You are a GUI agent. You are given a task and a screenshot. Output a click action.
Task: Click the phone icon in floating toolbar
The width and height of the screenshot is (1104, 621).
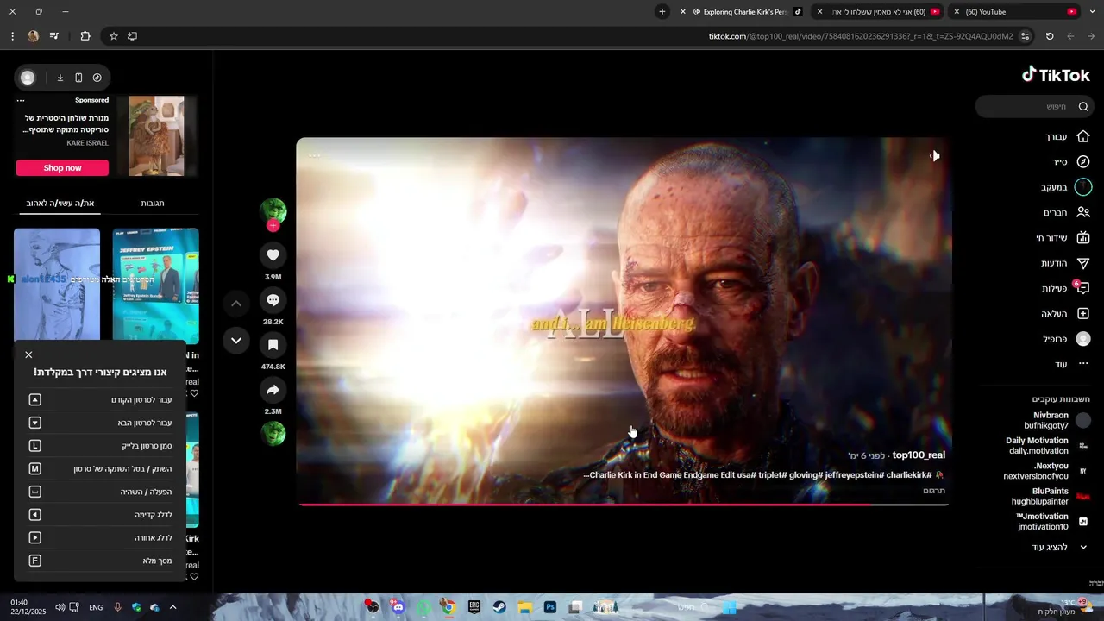[78, 78]
